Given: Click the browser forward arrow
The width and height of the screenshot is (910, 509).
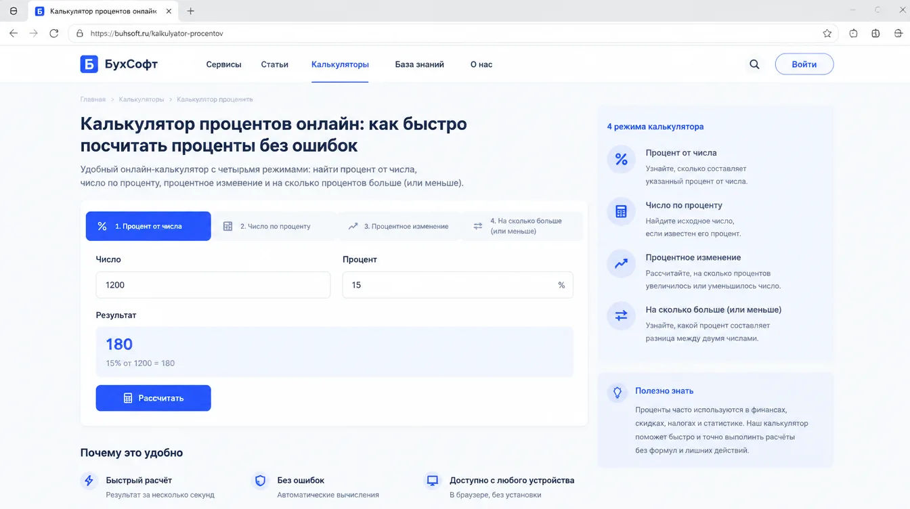Looking at the screenshot, I should click(x=34, y=33).
